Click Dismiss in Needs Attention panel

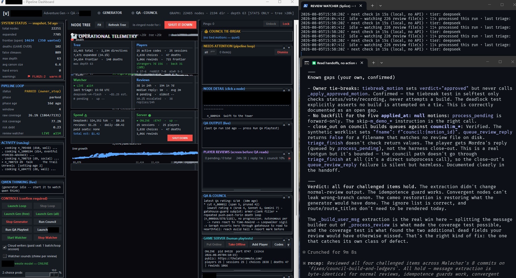pyautogui.click(x=283, y=52)
